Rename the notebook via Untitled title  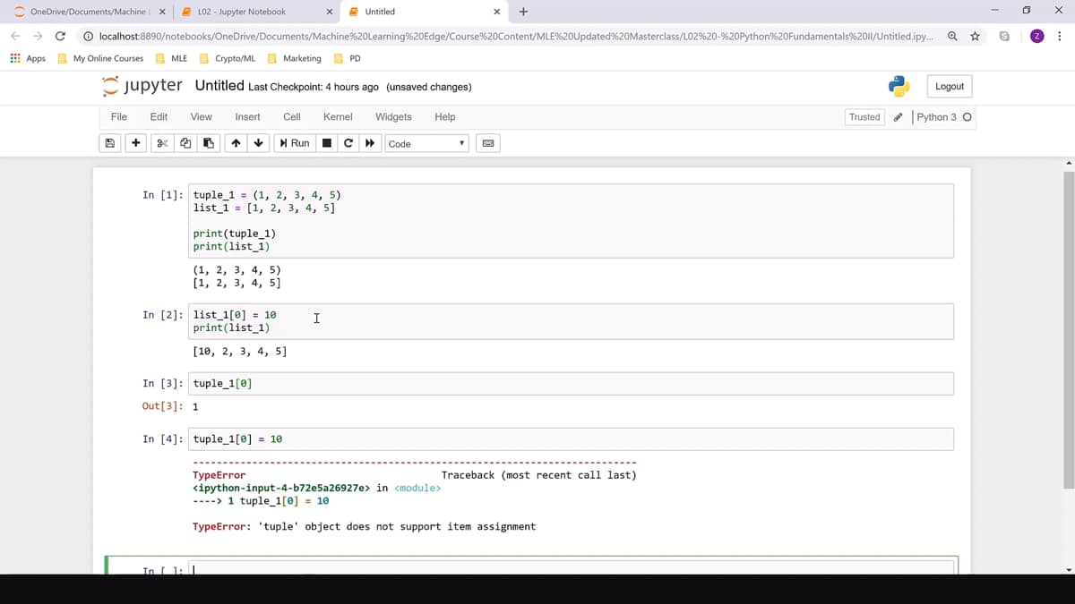point(219,86)
